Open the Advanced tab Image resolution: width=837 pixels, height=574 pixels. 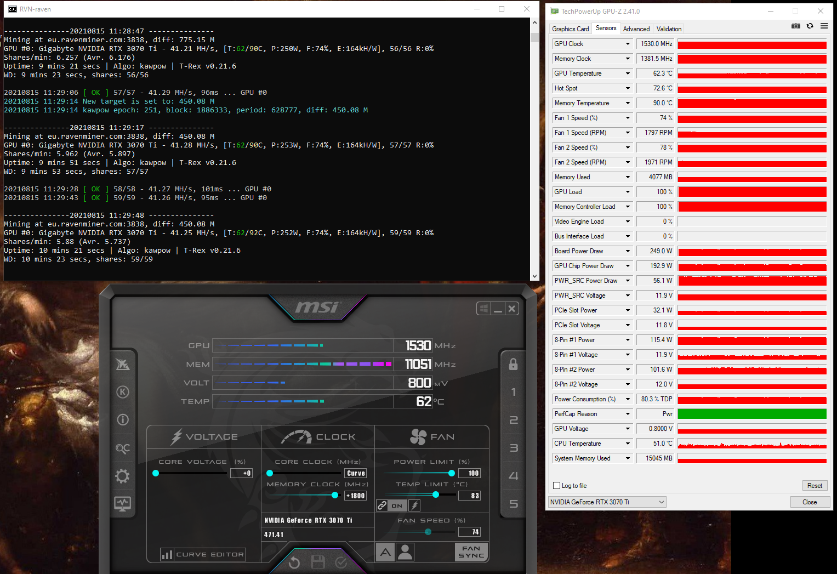coord(636,29)
